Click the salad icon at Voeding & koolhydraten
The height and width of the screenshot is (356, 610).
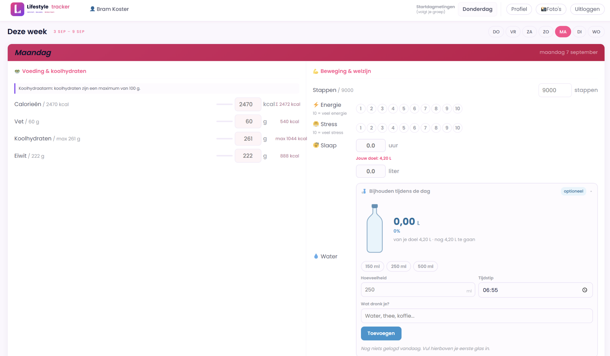pyautogui.click(x=17, y=71)
